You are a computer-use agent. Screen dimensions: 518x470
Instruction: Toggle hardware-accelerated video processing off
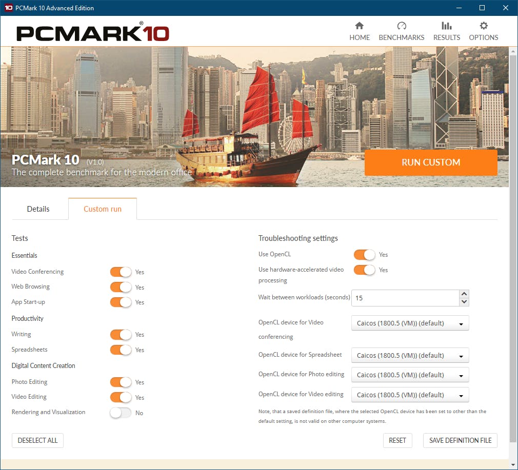[365, 270]
